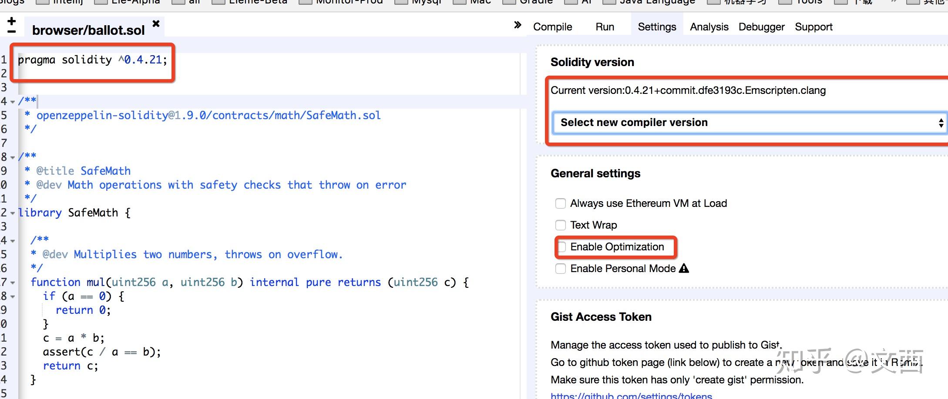Open the Intellij bookmarks folder

pos(59,2)
